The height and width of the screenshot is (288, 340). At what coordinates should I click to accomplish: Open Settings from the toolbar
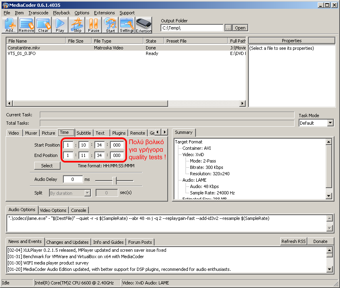127,25
